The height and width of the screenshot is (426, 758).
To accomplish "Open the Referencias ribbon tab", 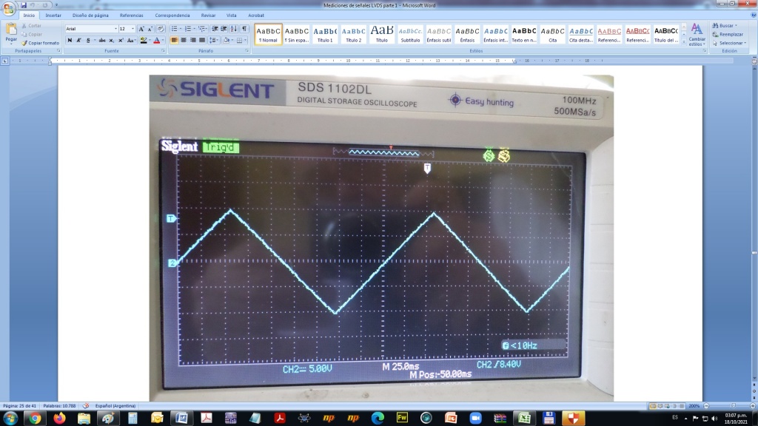I will point(132,15).
